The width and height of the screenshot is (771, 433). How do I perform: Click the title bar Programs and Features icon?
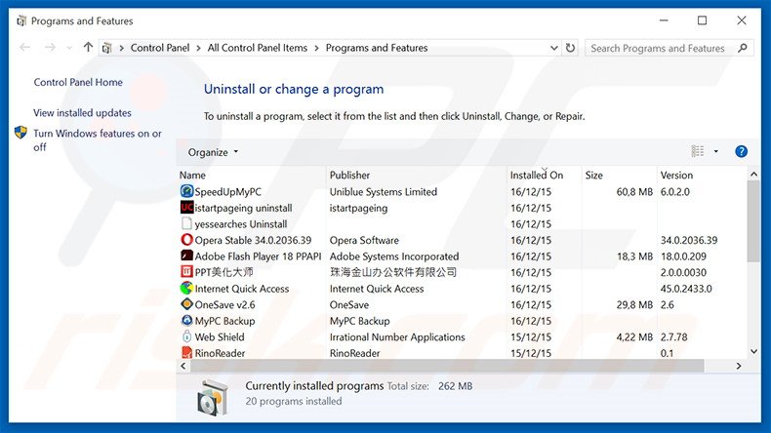point(21,20)
